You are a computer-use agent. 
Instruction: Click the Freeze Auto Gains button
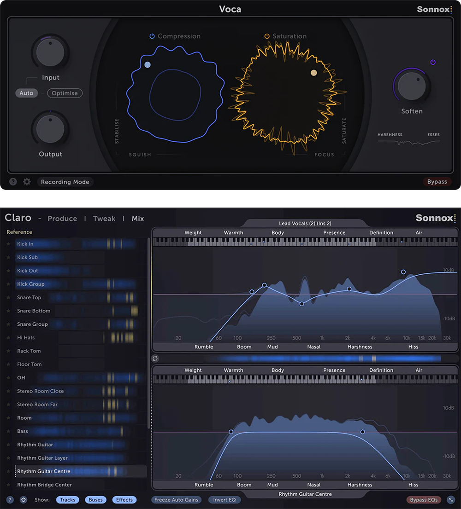pyautogui.click(x=177, y=500)
